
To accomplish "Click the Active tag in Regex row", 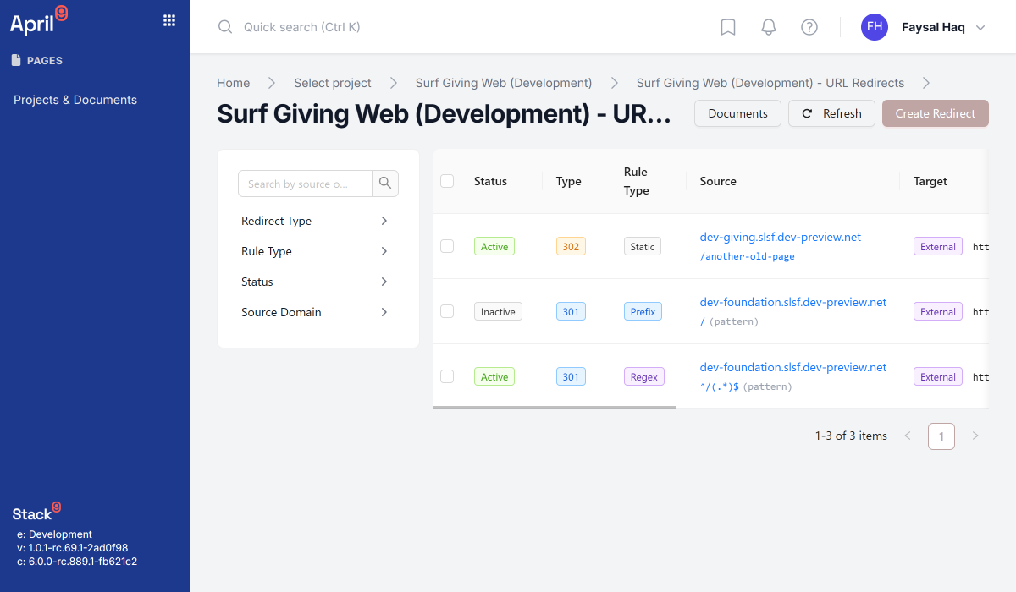I will point(494,377).
